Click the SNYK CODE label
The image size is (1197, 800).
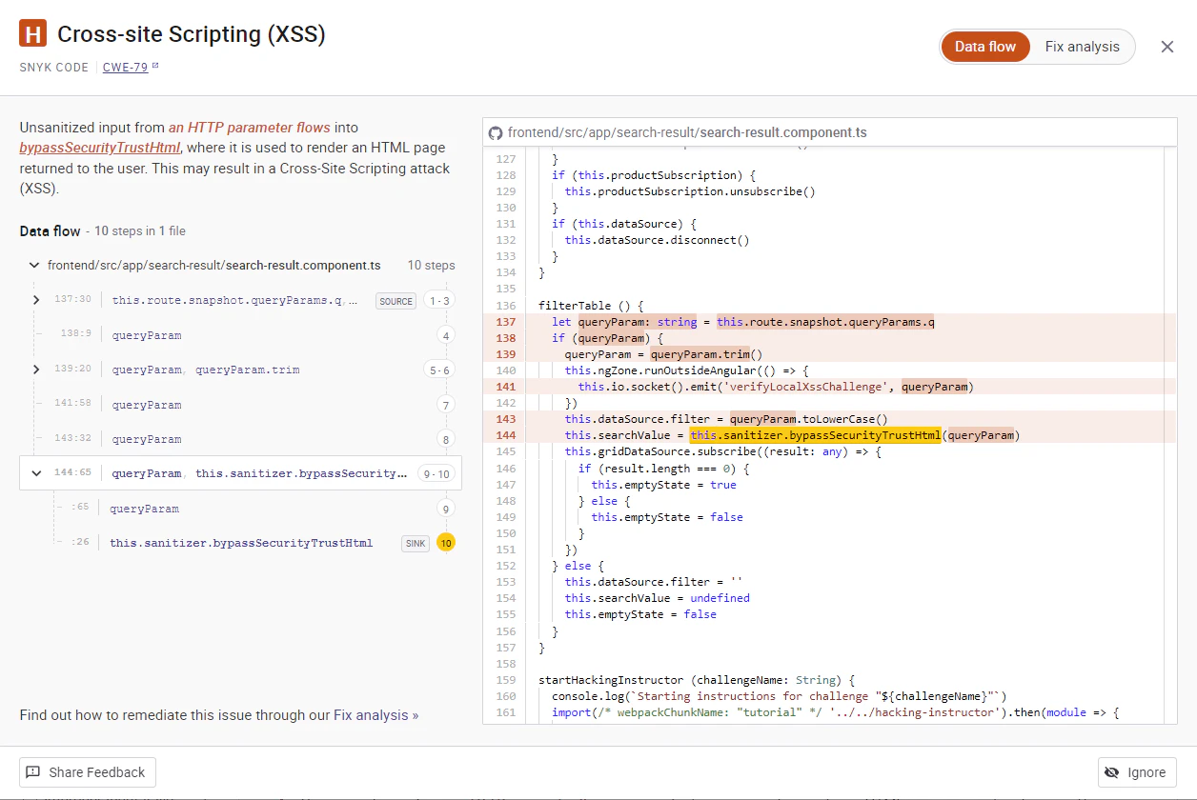53,68
